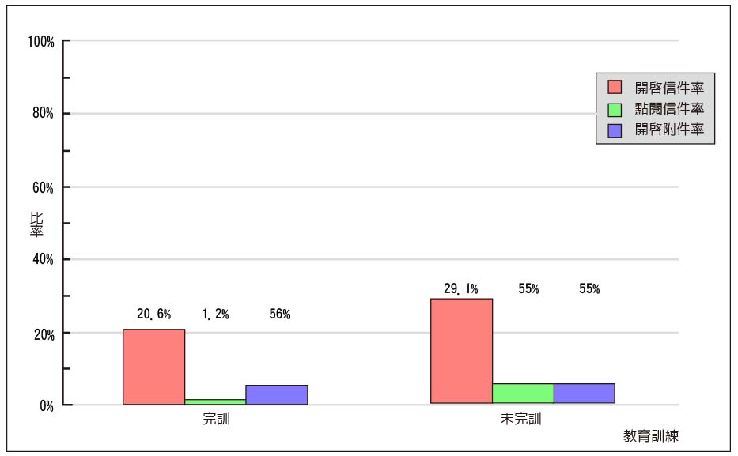This screenshot has height=456, width=738.
Task: Click the 未完訓 category axis label
Action: tap(520, 418)
